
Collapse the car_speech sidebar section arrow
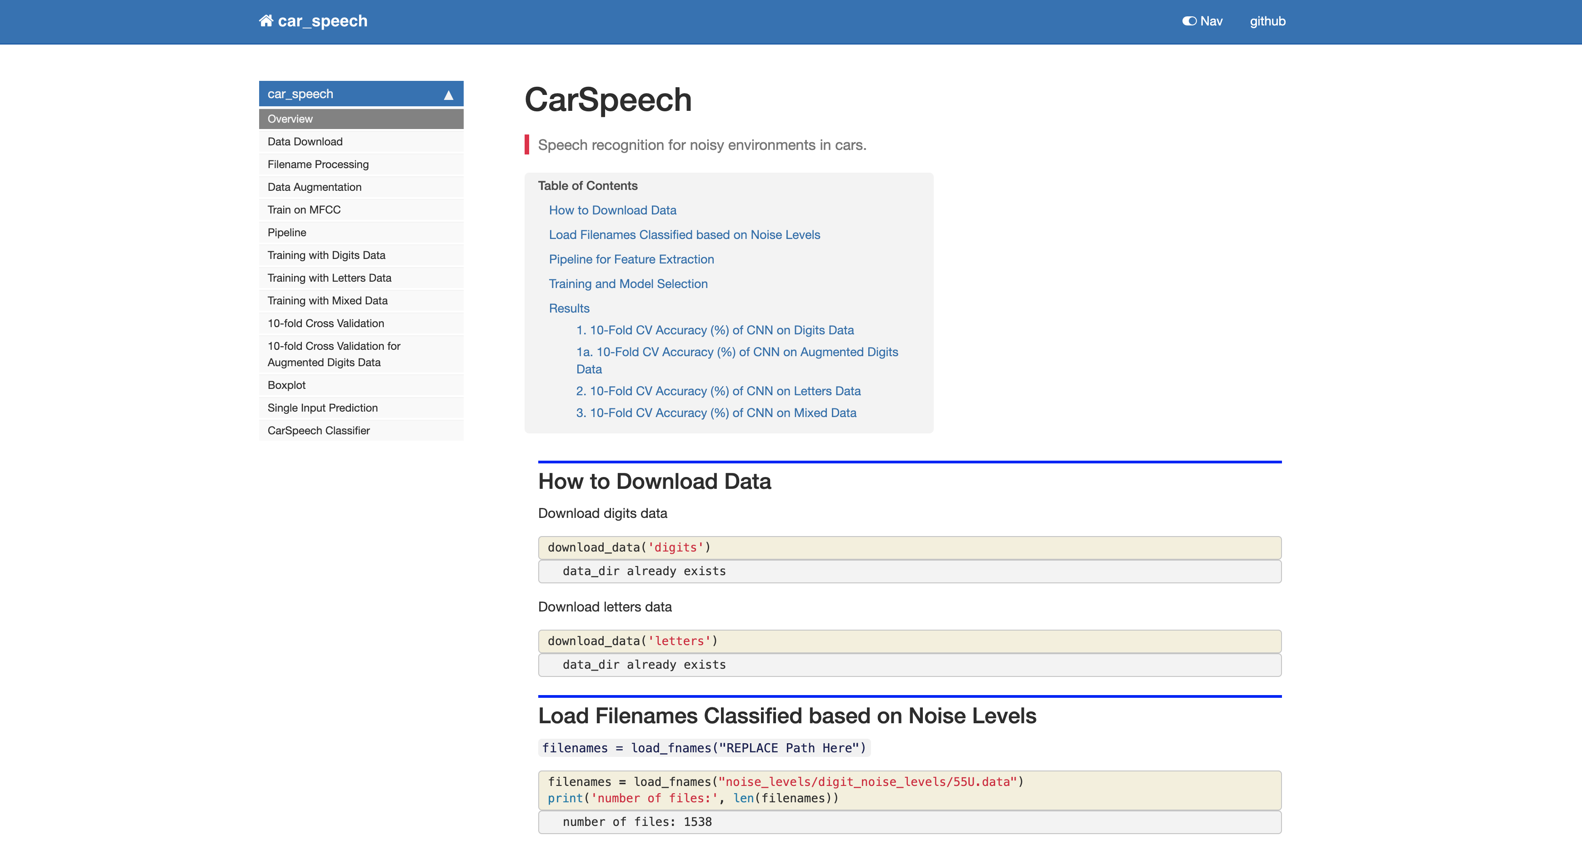[x=448, y=94]
